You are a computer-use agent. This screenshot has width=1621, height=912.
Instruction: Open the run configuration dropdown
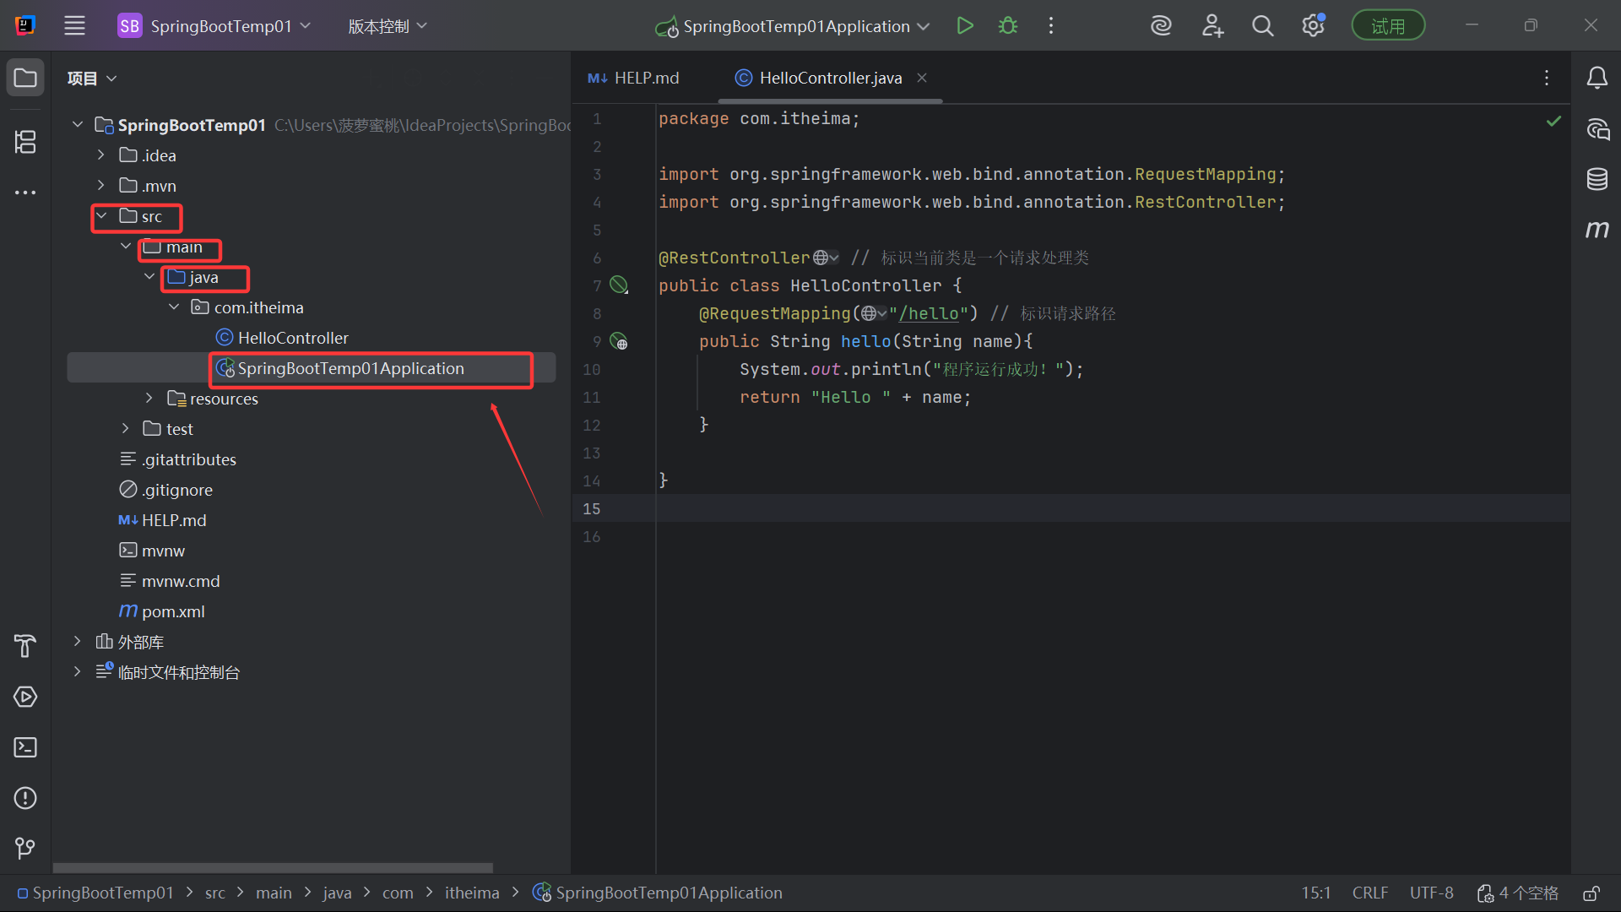pyautogui.click(x=794, y=26)
